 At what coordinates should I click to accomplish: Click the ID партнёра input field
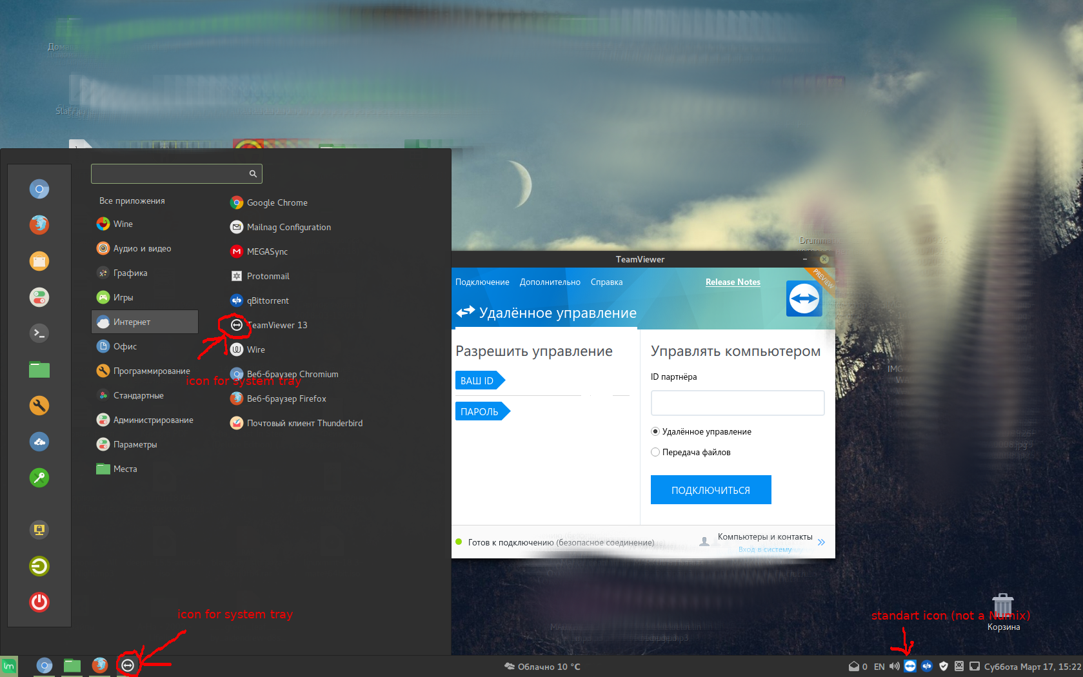tap(738, 403)
